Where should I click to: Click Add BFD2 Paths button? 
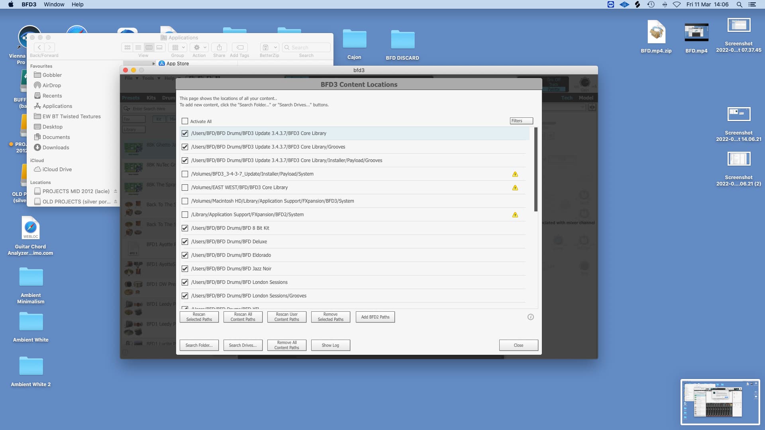(x=375, y=317)
